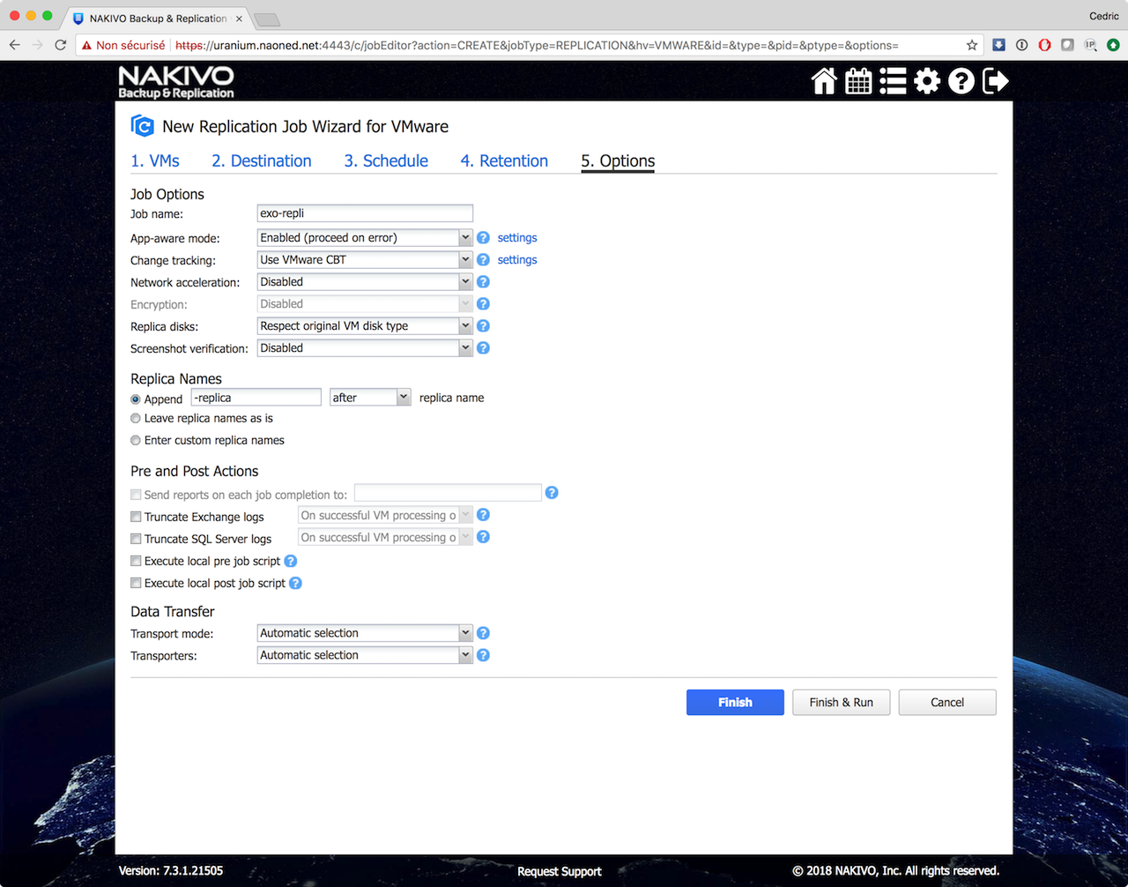This screenshot has width=1128, height=887.
Task: Click the Home icon in NAKIVO header
Action: click(x=824, y=81)
